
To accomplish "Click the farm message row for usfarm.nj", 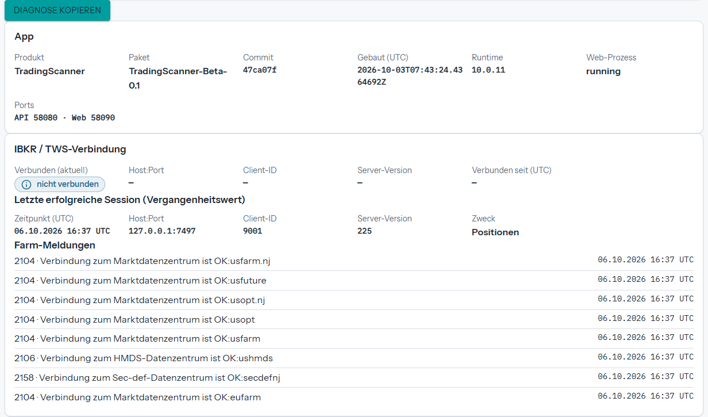I will point(354,261).
